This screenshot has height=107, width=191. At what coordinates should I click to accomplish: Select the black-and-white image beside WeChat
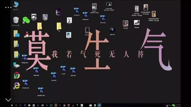point(34,17)
